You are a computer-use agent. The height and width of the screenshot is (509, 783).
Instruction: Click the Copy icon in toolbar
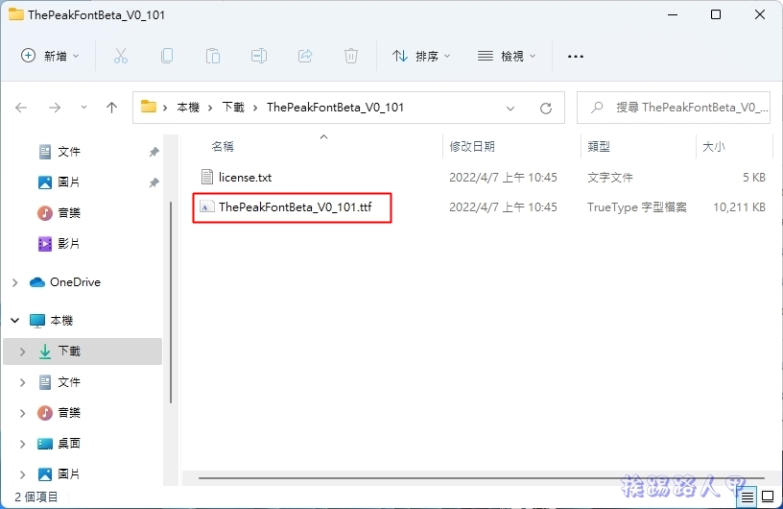click(167, 56)
